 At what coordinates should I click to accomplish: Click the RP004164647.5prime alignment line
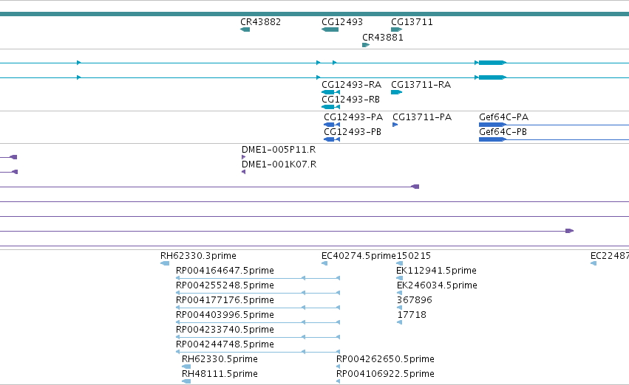[258, 278]
